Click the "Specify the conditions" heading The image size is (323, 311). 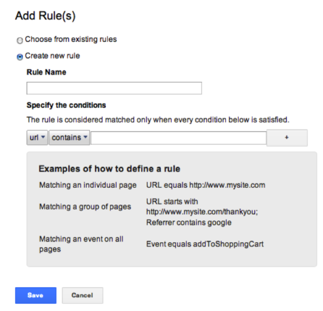66,105
